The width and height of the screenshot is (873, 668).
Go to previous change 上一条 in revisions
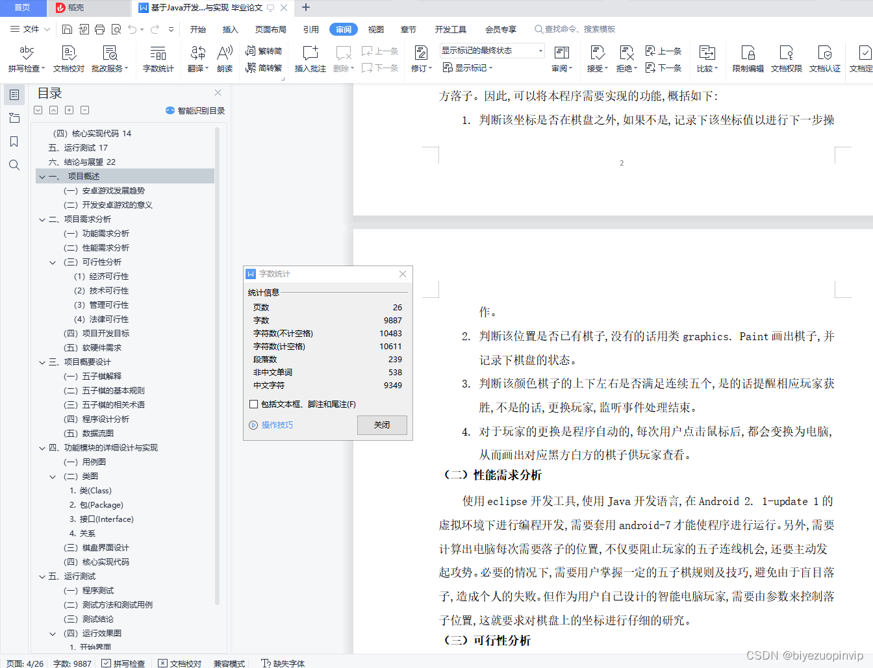663,51
